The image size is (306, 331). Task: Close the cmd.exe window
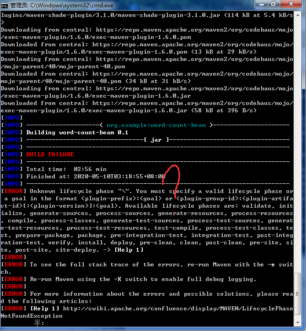(291, 4)
